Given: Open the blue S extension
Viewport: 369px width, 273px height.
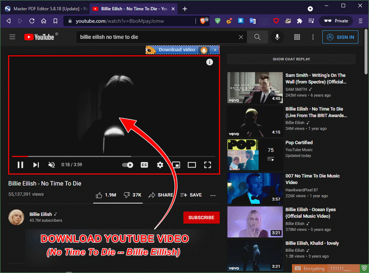Looking at the screenshot, I should pos(240,21).
